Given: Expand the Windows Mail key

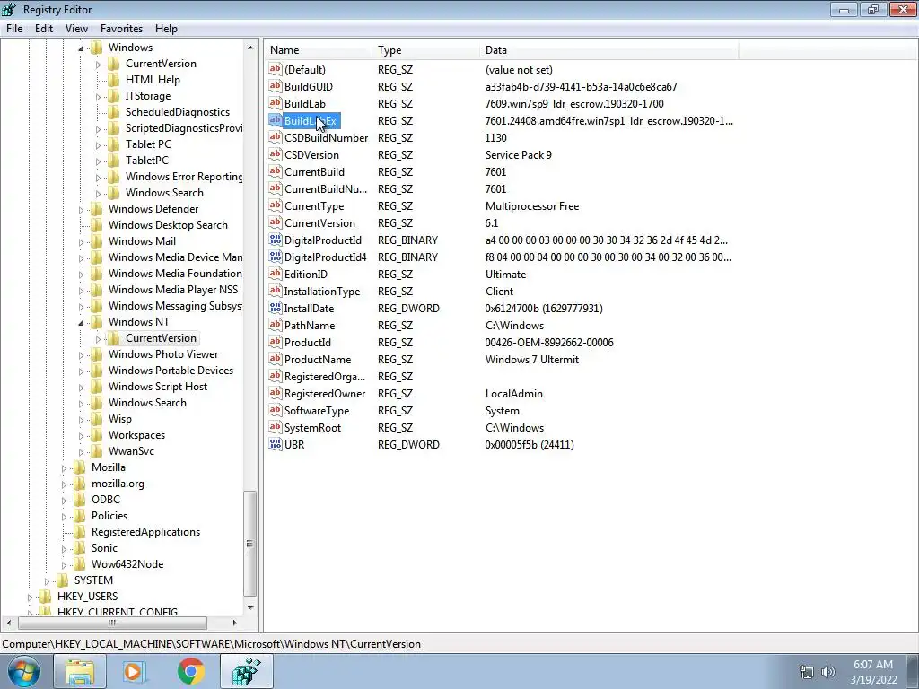Looking at the screenshot, I should tap(81, 241).
